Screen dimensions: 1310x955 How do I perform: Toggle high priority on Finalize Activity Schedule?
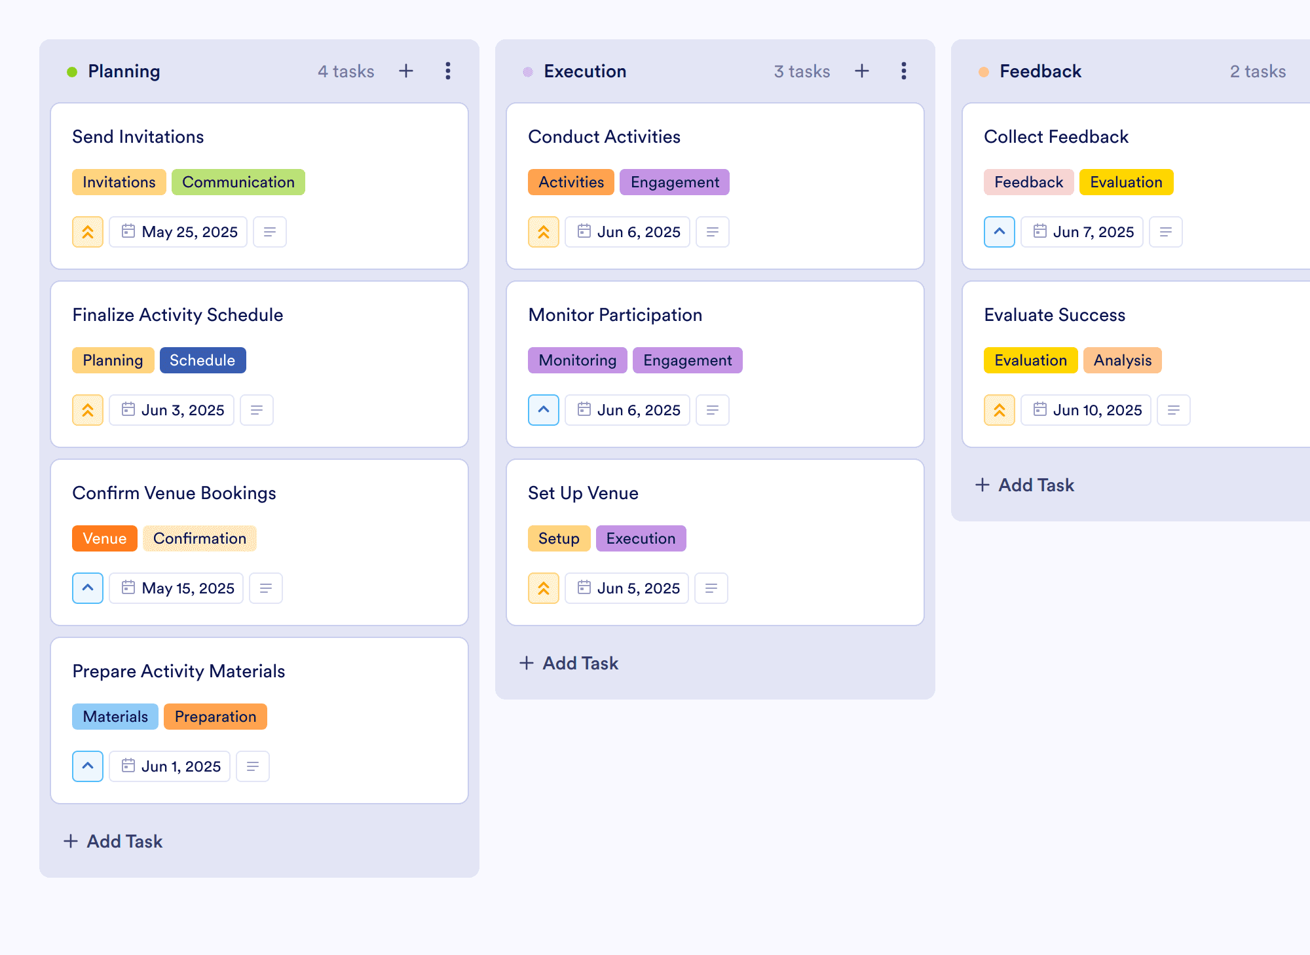(x=88, y=410)
